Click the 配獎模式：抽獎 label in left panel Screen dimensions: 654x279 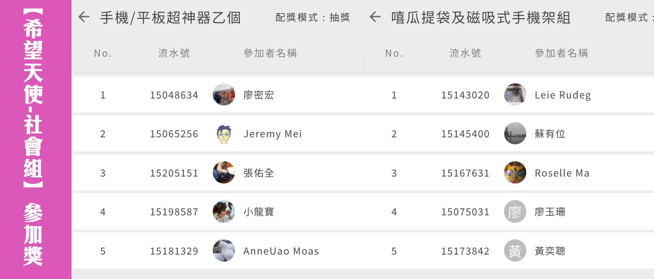[313, 17]
